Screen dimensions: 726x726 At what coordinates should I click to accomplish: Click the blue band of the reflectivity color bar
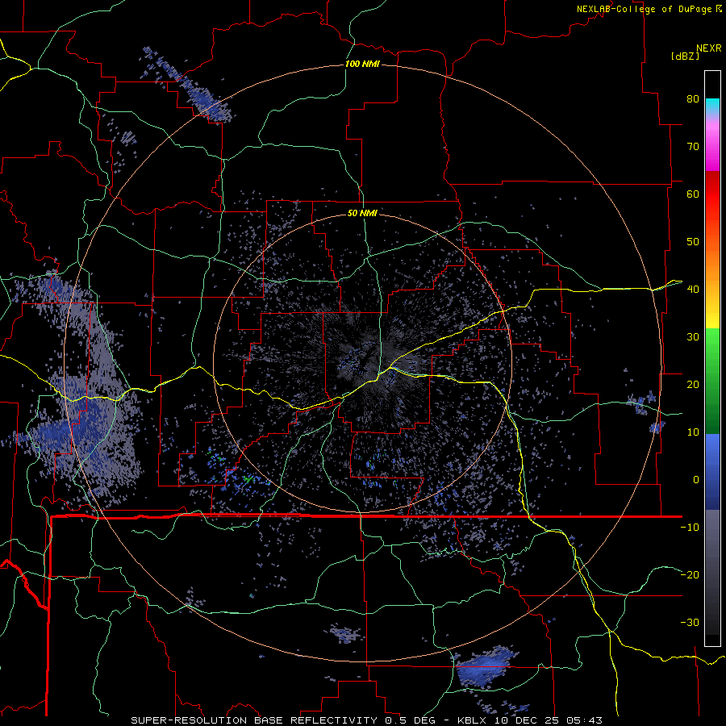[x=712, y=471]
